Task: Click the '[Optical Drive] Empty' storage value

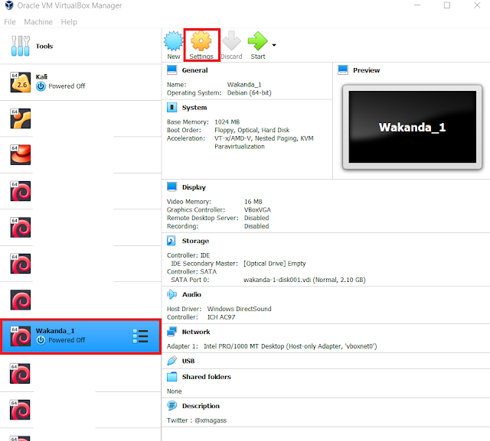Action: pos(275,263)
